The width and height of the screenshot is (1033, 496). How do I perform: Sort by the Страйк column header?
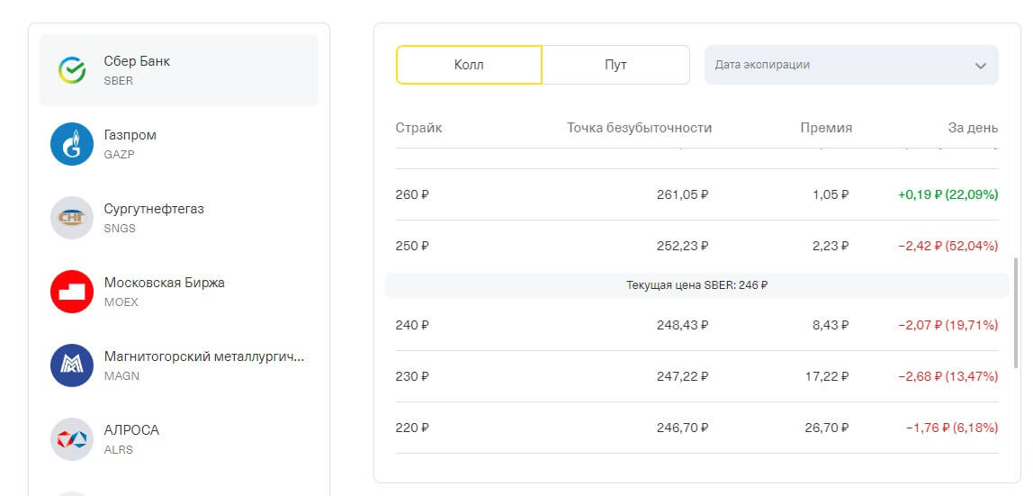(418, 128)
